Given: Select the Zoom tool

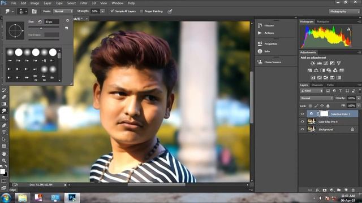Looking at the screenshot, I should click(x=4, y=161).
